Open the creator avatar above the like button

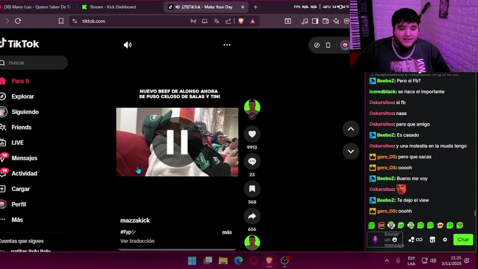252,107
